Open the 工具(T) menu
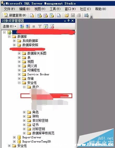 [55, 9]
